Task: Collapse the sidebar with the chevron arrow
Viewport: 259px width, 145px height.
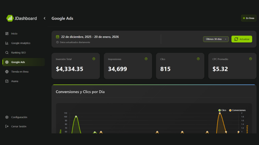Action: [45, 18]
